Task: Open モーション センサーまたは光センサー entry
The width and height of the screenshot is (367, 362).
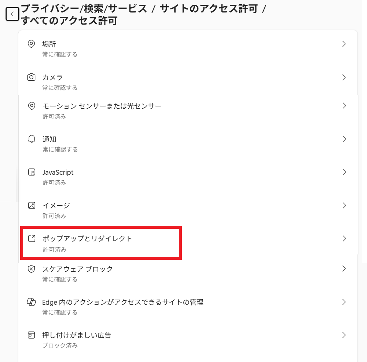Action: coord(102,106)
